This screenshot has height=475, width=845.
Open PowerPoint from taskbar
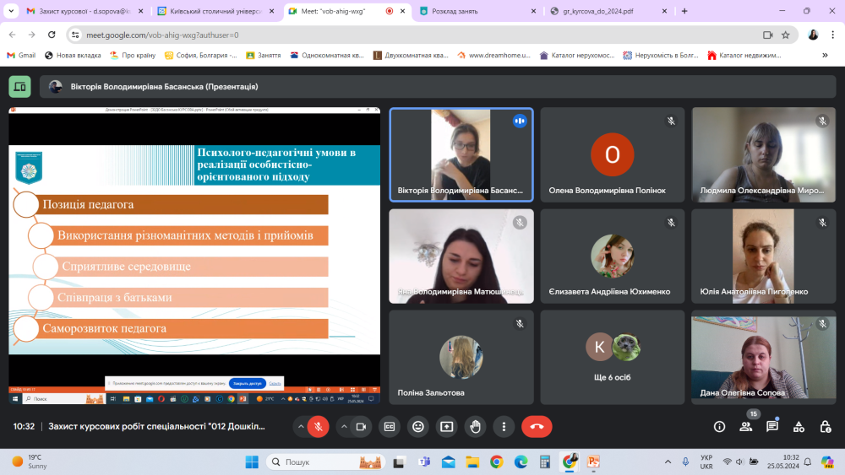click(593, 462)
